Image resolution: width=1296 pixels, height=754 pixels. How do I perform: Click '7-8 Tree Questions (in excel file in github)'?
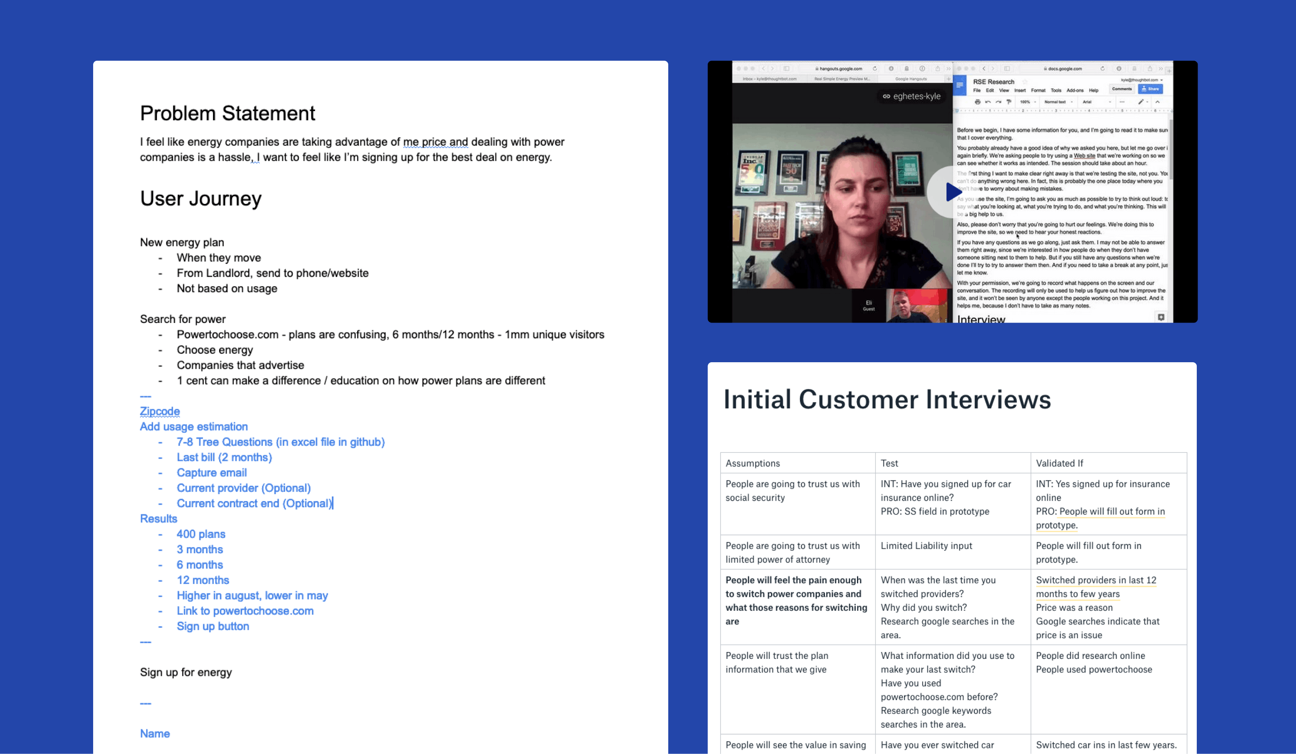coord(281,442)
